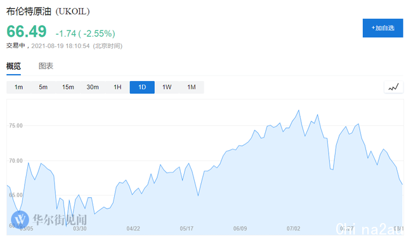Click the 66.49 current price
The height and width of the screenshot is (237, 406).
click(x=27, y=32)
